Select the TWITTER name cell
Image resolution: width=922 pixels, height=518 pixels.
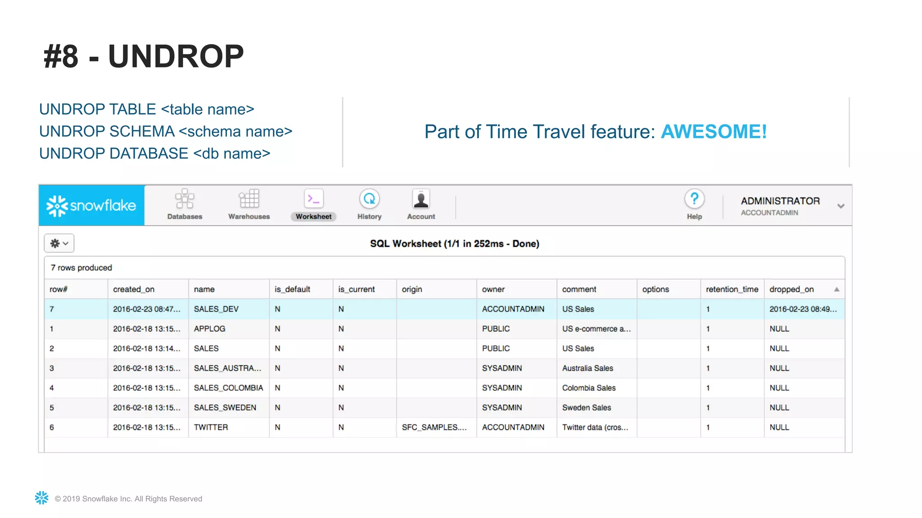(229, 427)
